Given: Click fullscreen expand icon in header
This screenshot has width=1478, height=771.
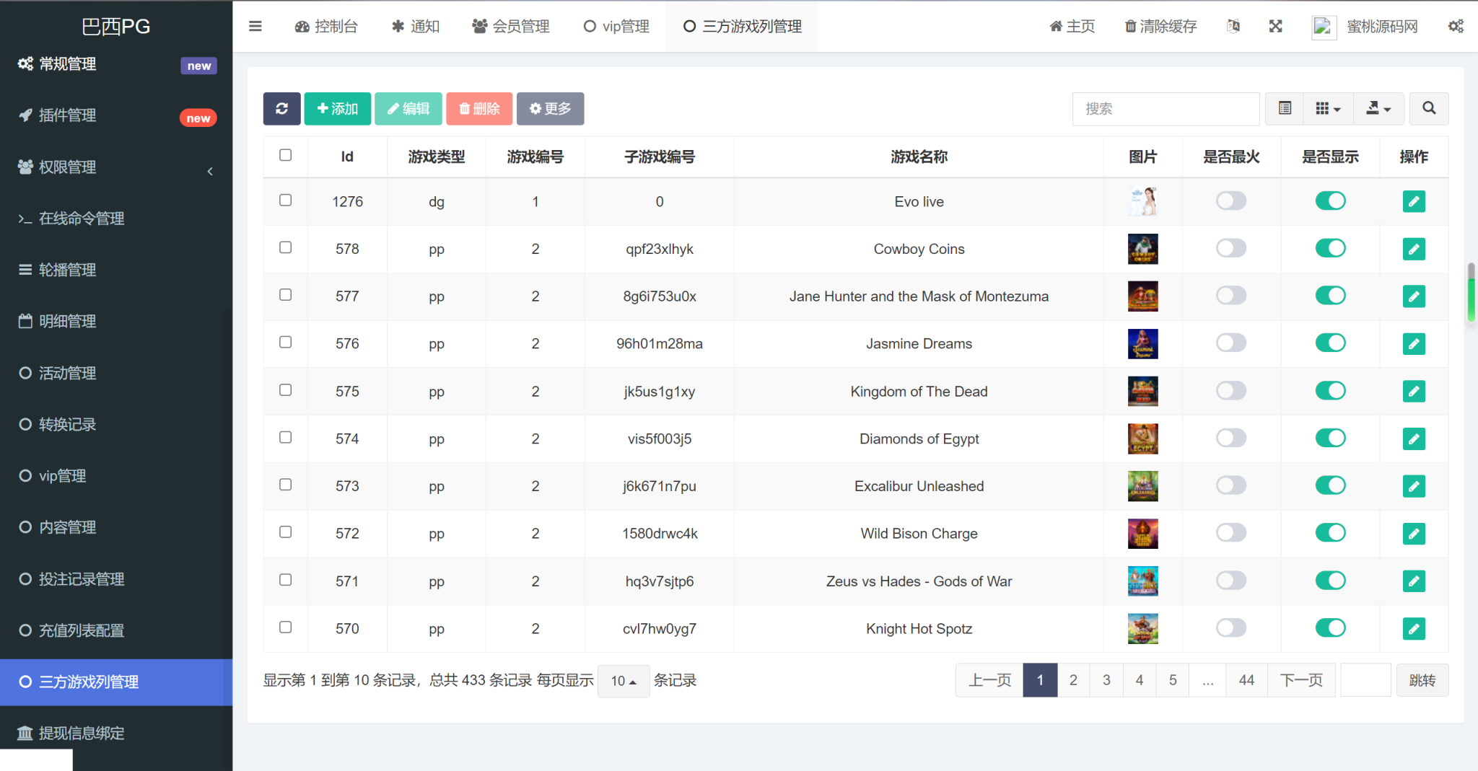Looking at the screenshot, I should pyautogui.click(x=1275, y=27).
